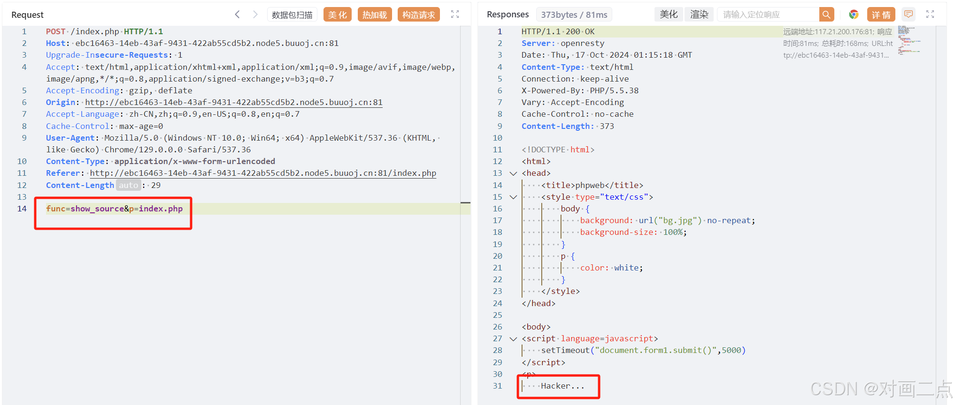Click the func=show_source&p=index.php body line
The width and height of the screenshot is (955, 405).
[114, 209]
